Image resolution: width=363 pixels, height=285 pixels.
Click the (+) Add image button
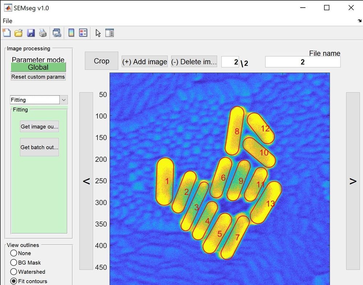coord(144,62)
